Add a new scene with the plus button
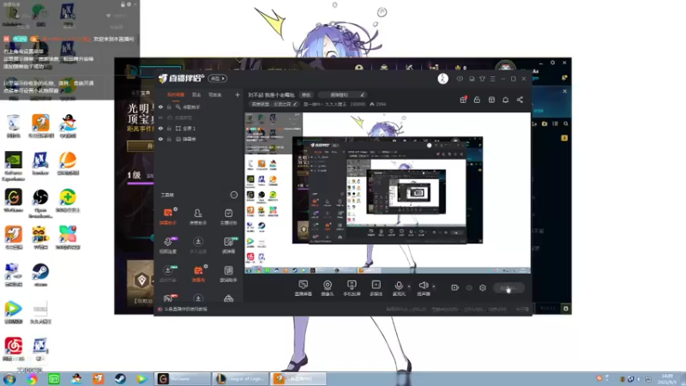Screen dimensions: 686x386 coord(238,94)
